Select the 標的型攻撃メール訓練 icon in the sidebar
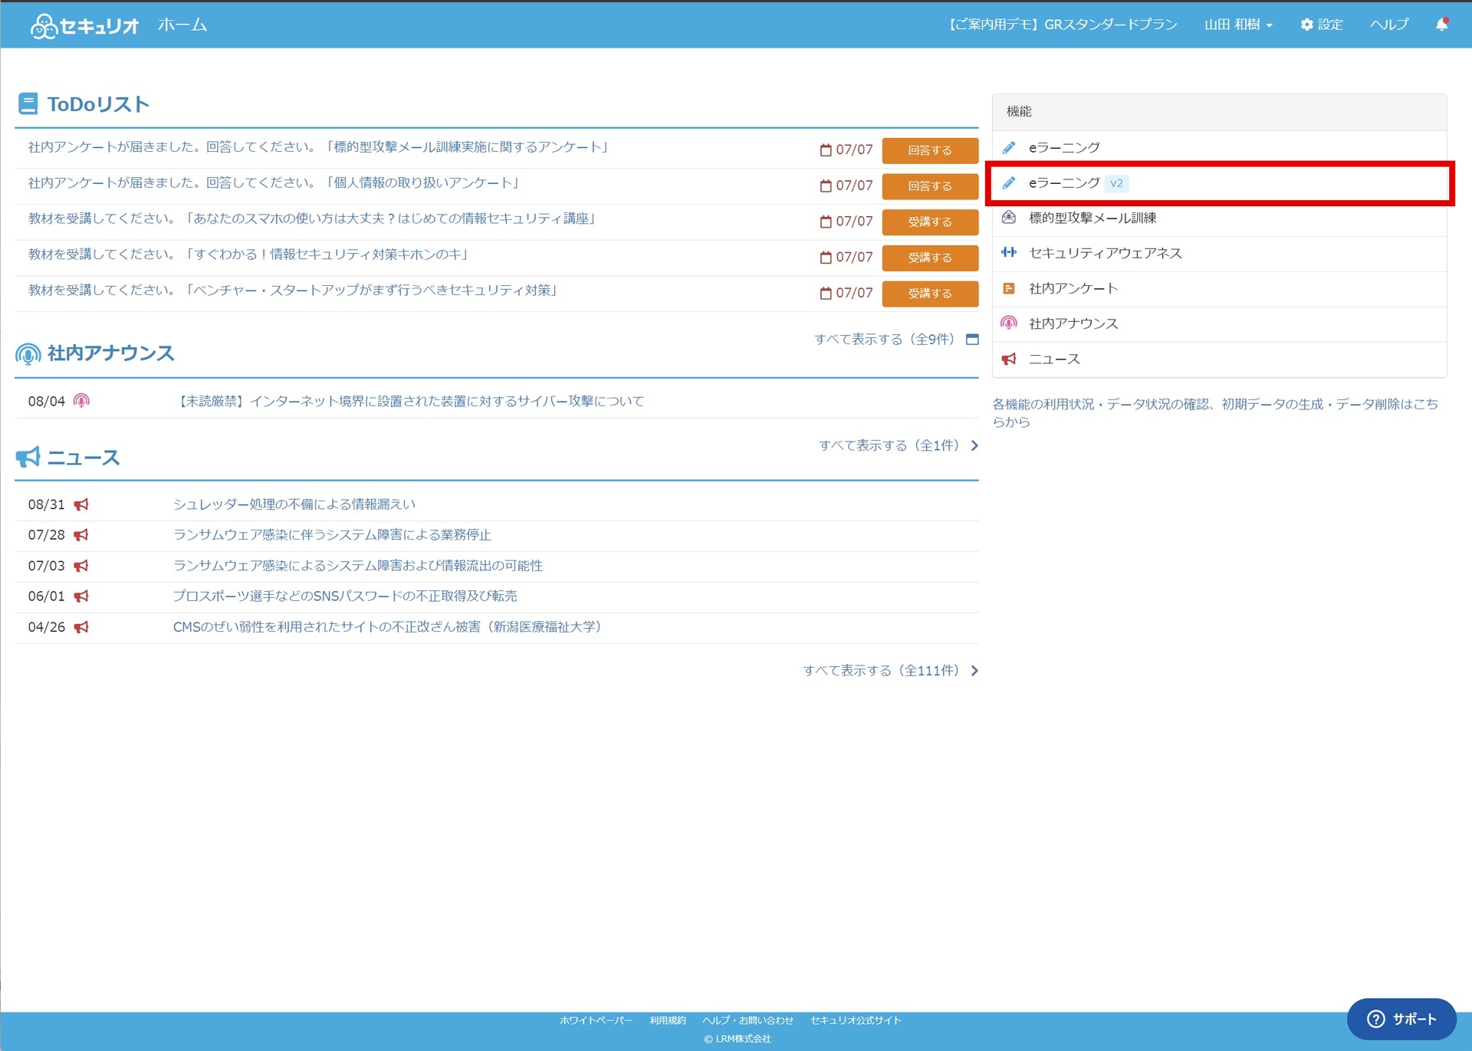The height and width of the screenshot is (1051, 1472). pyautogui.click(x=1010, y=218)
